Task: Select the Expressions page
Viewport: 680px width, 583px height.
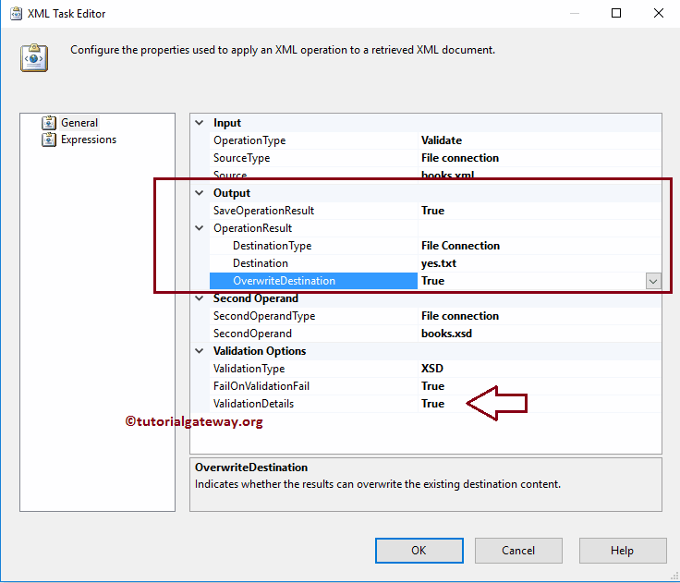Action: click(x=89, y=140)
